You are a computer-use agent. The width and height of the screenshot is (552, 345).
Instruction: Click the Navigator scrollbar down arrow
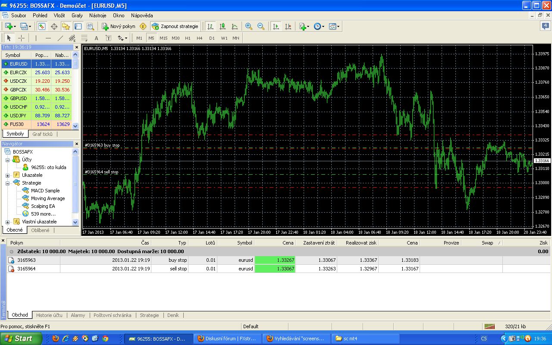(x=75, y=222)
